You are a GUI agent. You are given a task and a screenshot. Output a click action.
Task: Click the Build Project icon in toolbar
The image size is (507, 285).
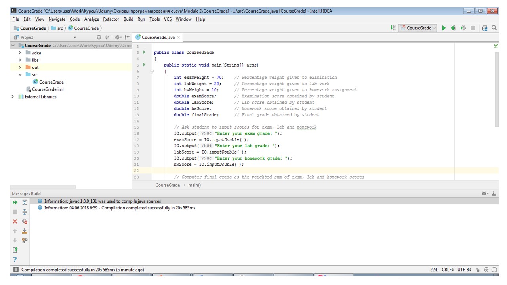click(393, 28)
